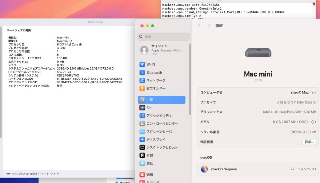Click Intel UHD Graphics 630 value

(x=290, y=112)
